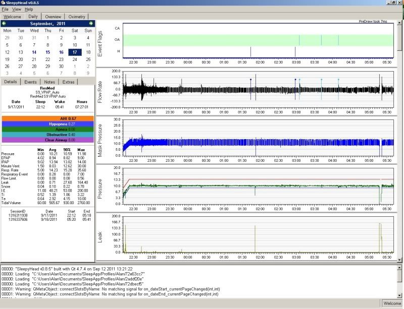Click the Leak graph

pyautogui.click(x=258, y=234)
